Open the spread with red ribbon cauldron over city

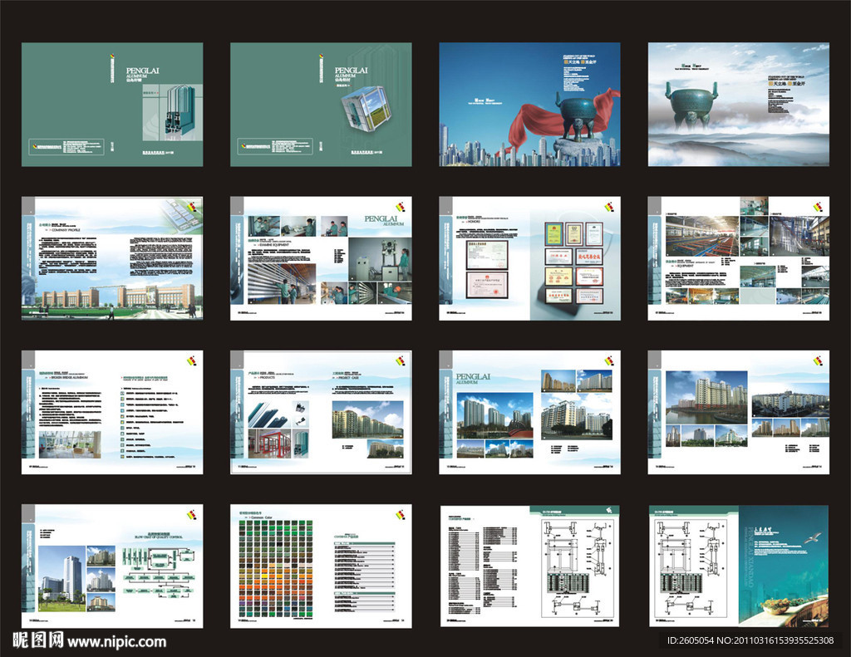coord(529,105)
